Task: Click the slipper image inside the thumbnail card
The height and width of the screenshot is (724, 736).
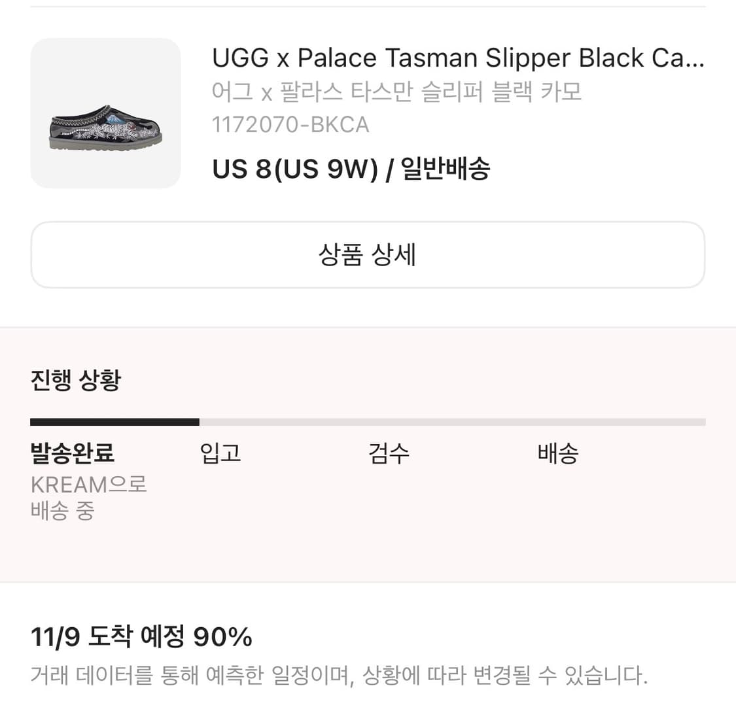Action: click(x=105, y=128)
